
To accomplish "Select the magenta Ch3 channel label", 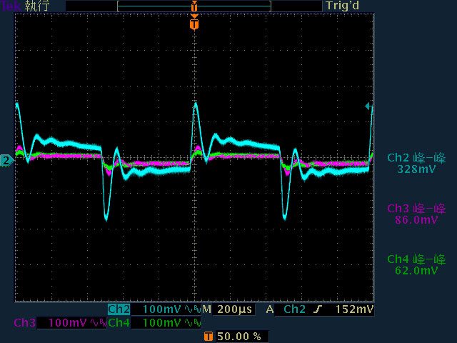I will pos(24,323).
